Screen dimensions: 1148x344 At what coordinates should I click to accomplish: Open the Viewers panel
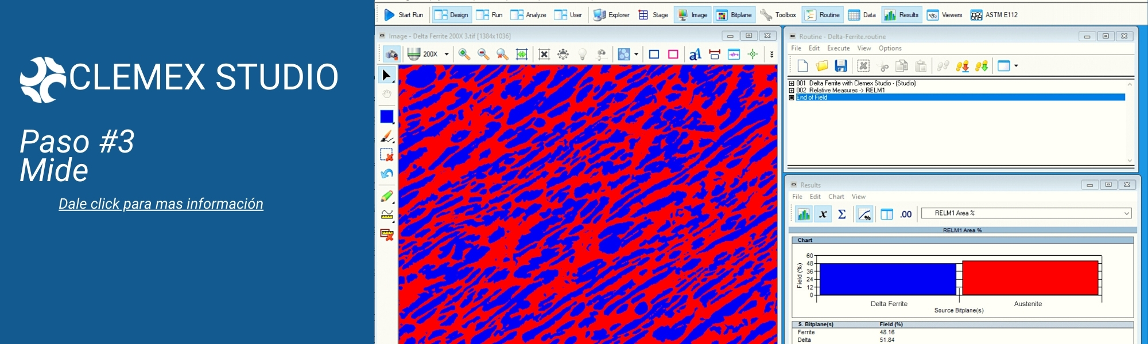coord(944,15)
